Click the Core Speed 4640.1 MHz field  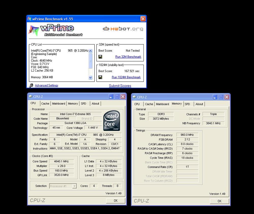(x=61, y=161)
